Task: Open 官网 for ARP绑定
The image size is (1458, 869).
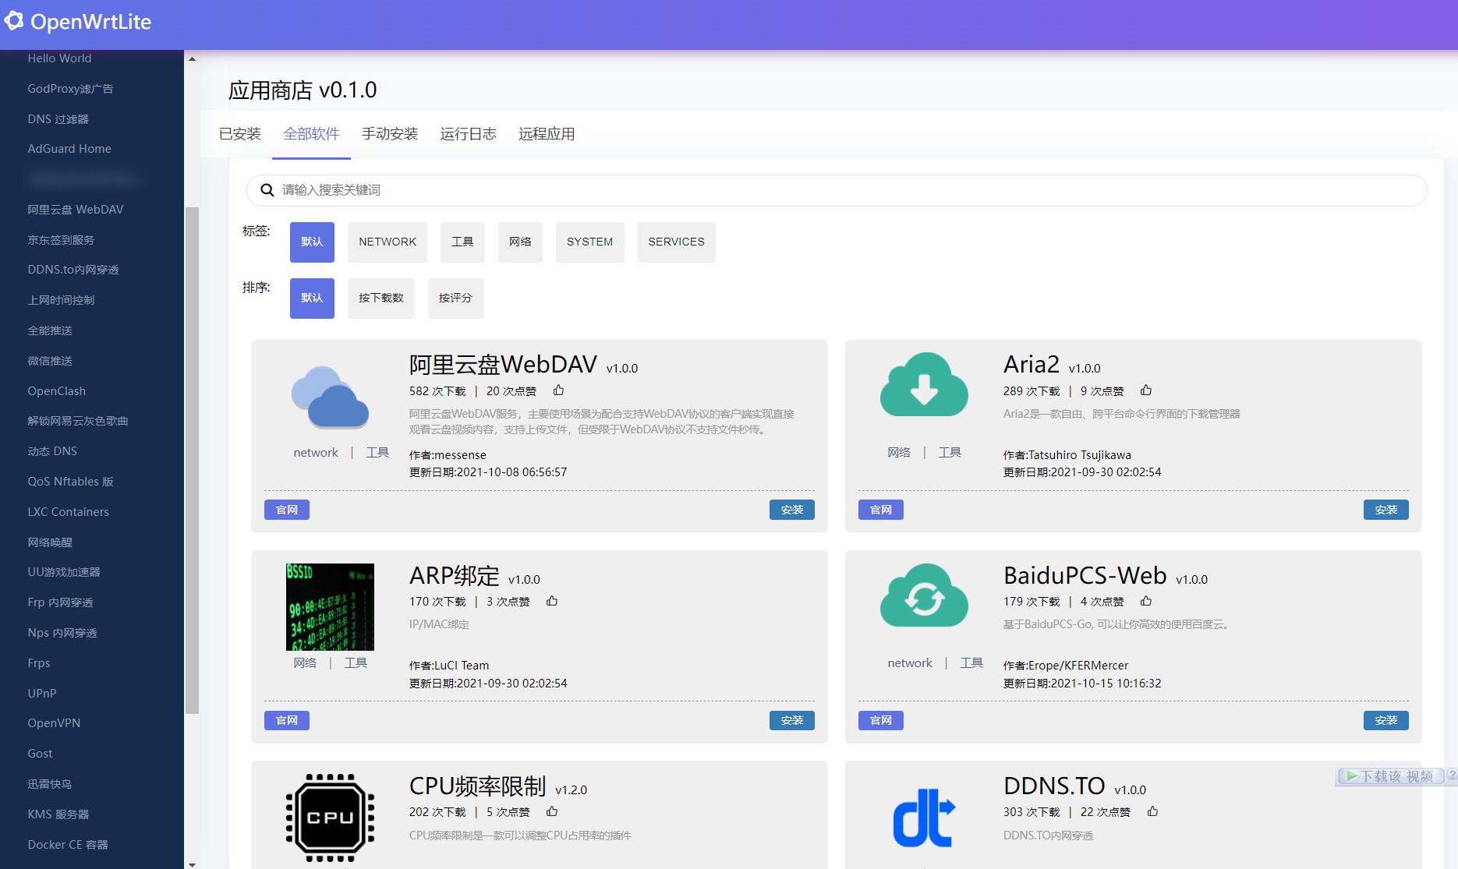Action: [x=287, y=720]
